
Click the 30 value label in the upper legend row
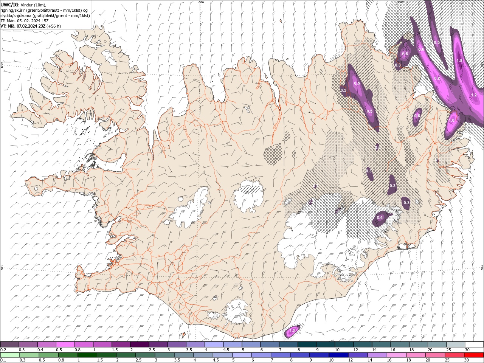[x=467, y=350]
